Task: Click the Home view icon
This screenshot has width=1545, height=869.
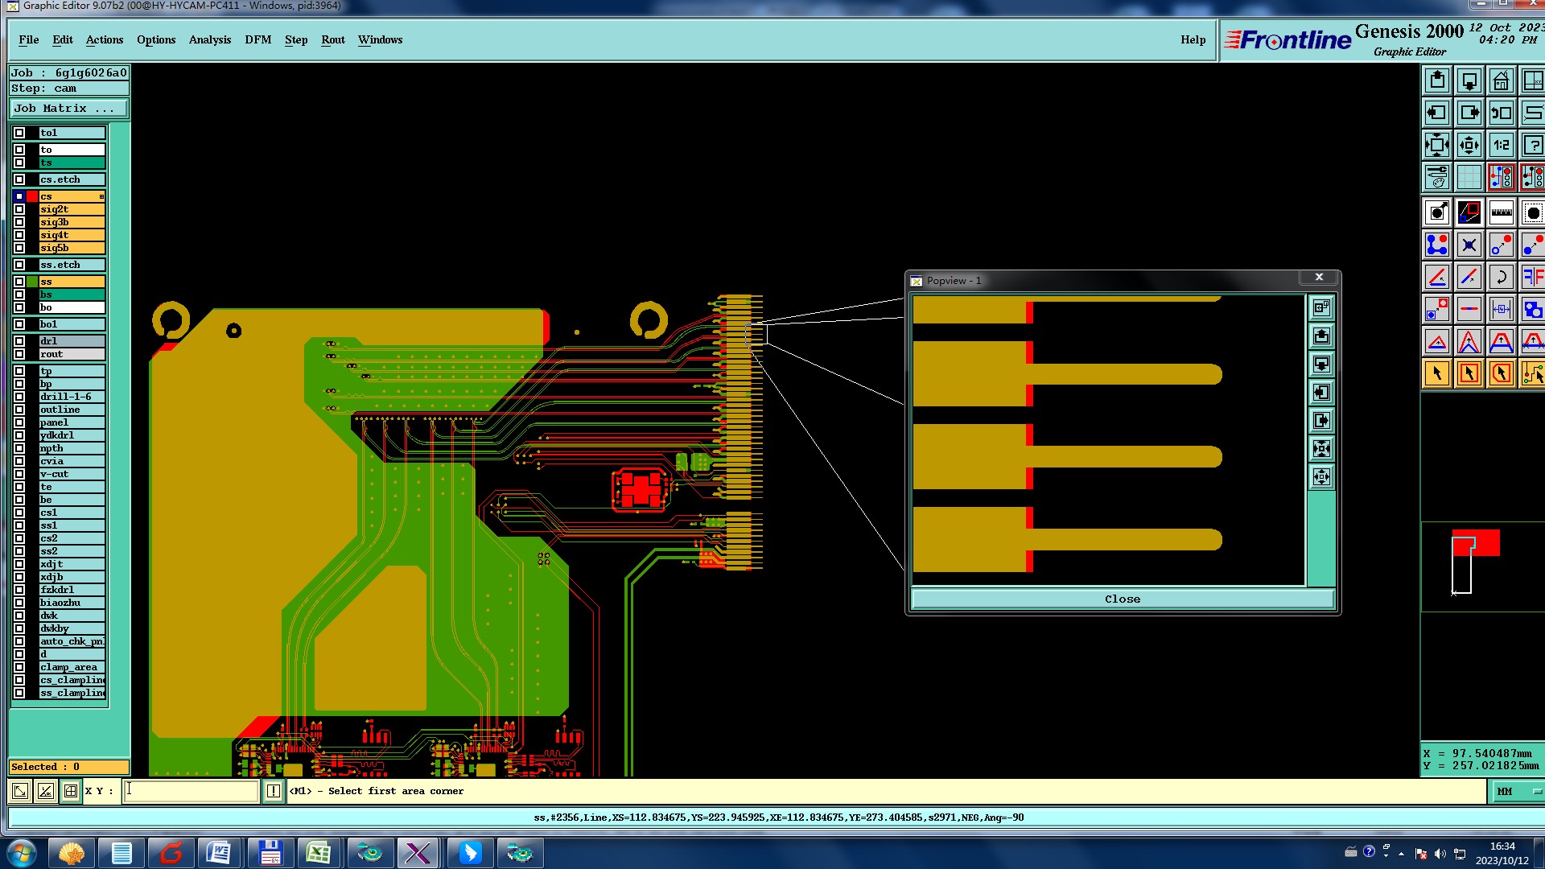Action: 1501,81
